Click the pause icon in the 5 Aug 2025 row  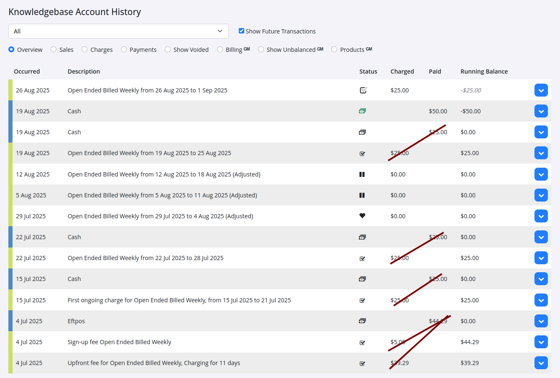point(362,195)
